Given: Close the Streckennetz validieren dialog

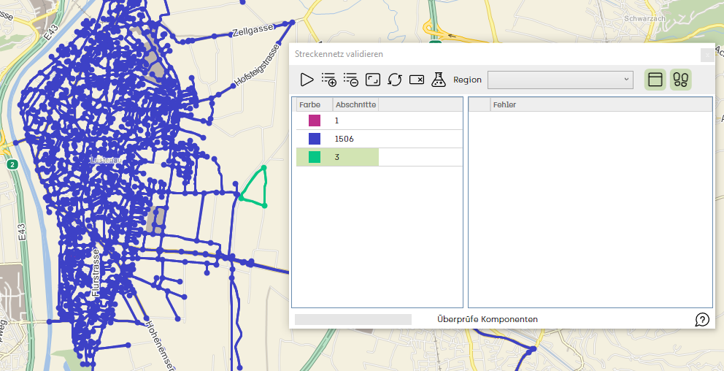Looking at the screenshot, I should click(707, 55).
